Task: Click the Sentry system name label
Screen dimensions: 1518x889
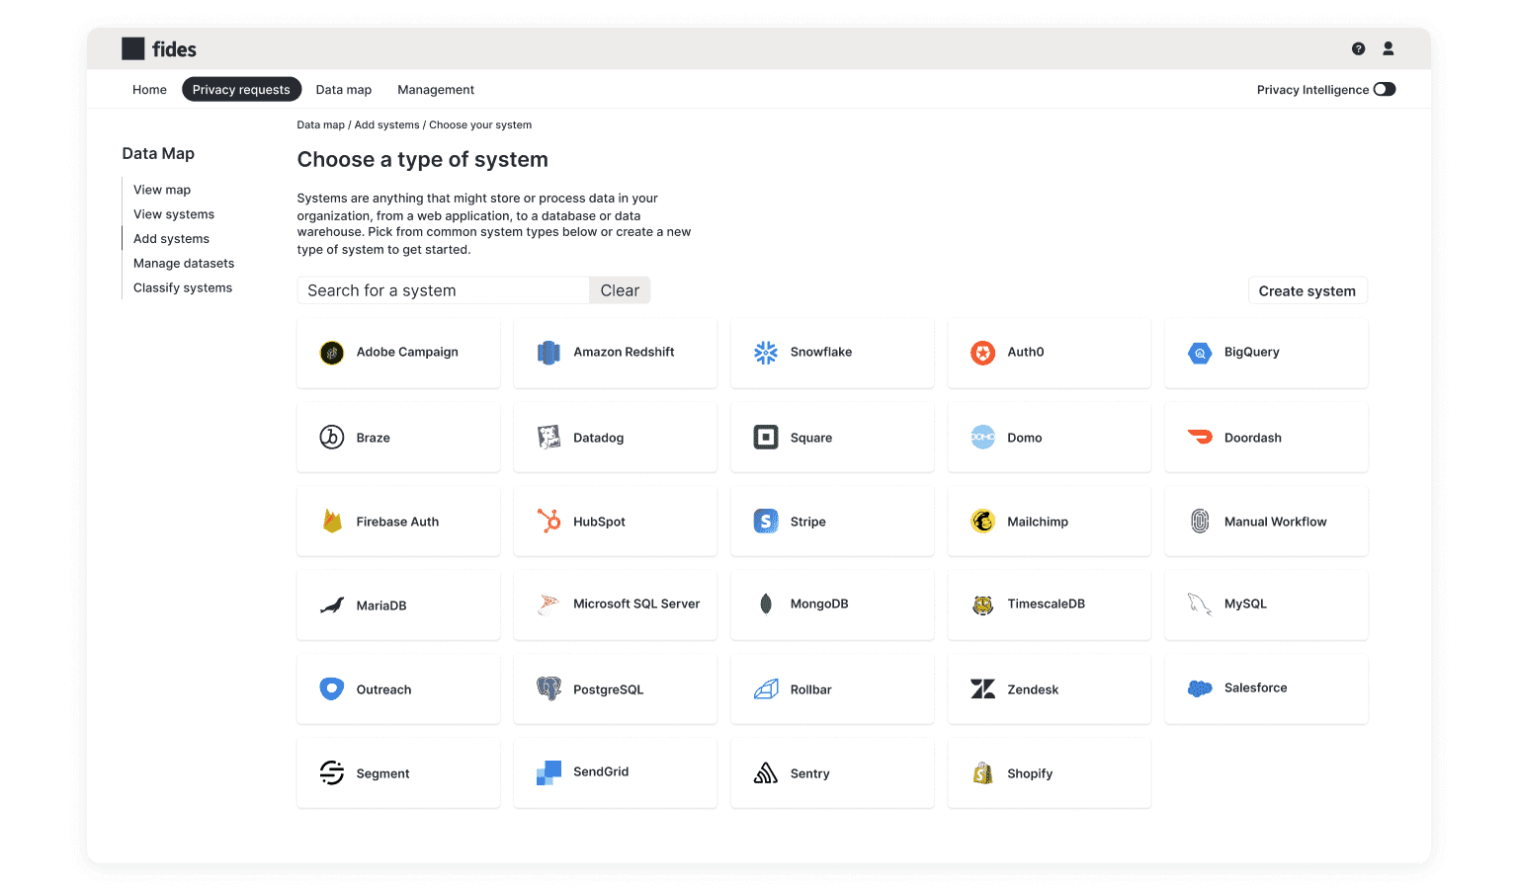Action: pyautogui.click(x=810, y=773)
